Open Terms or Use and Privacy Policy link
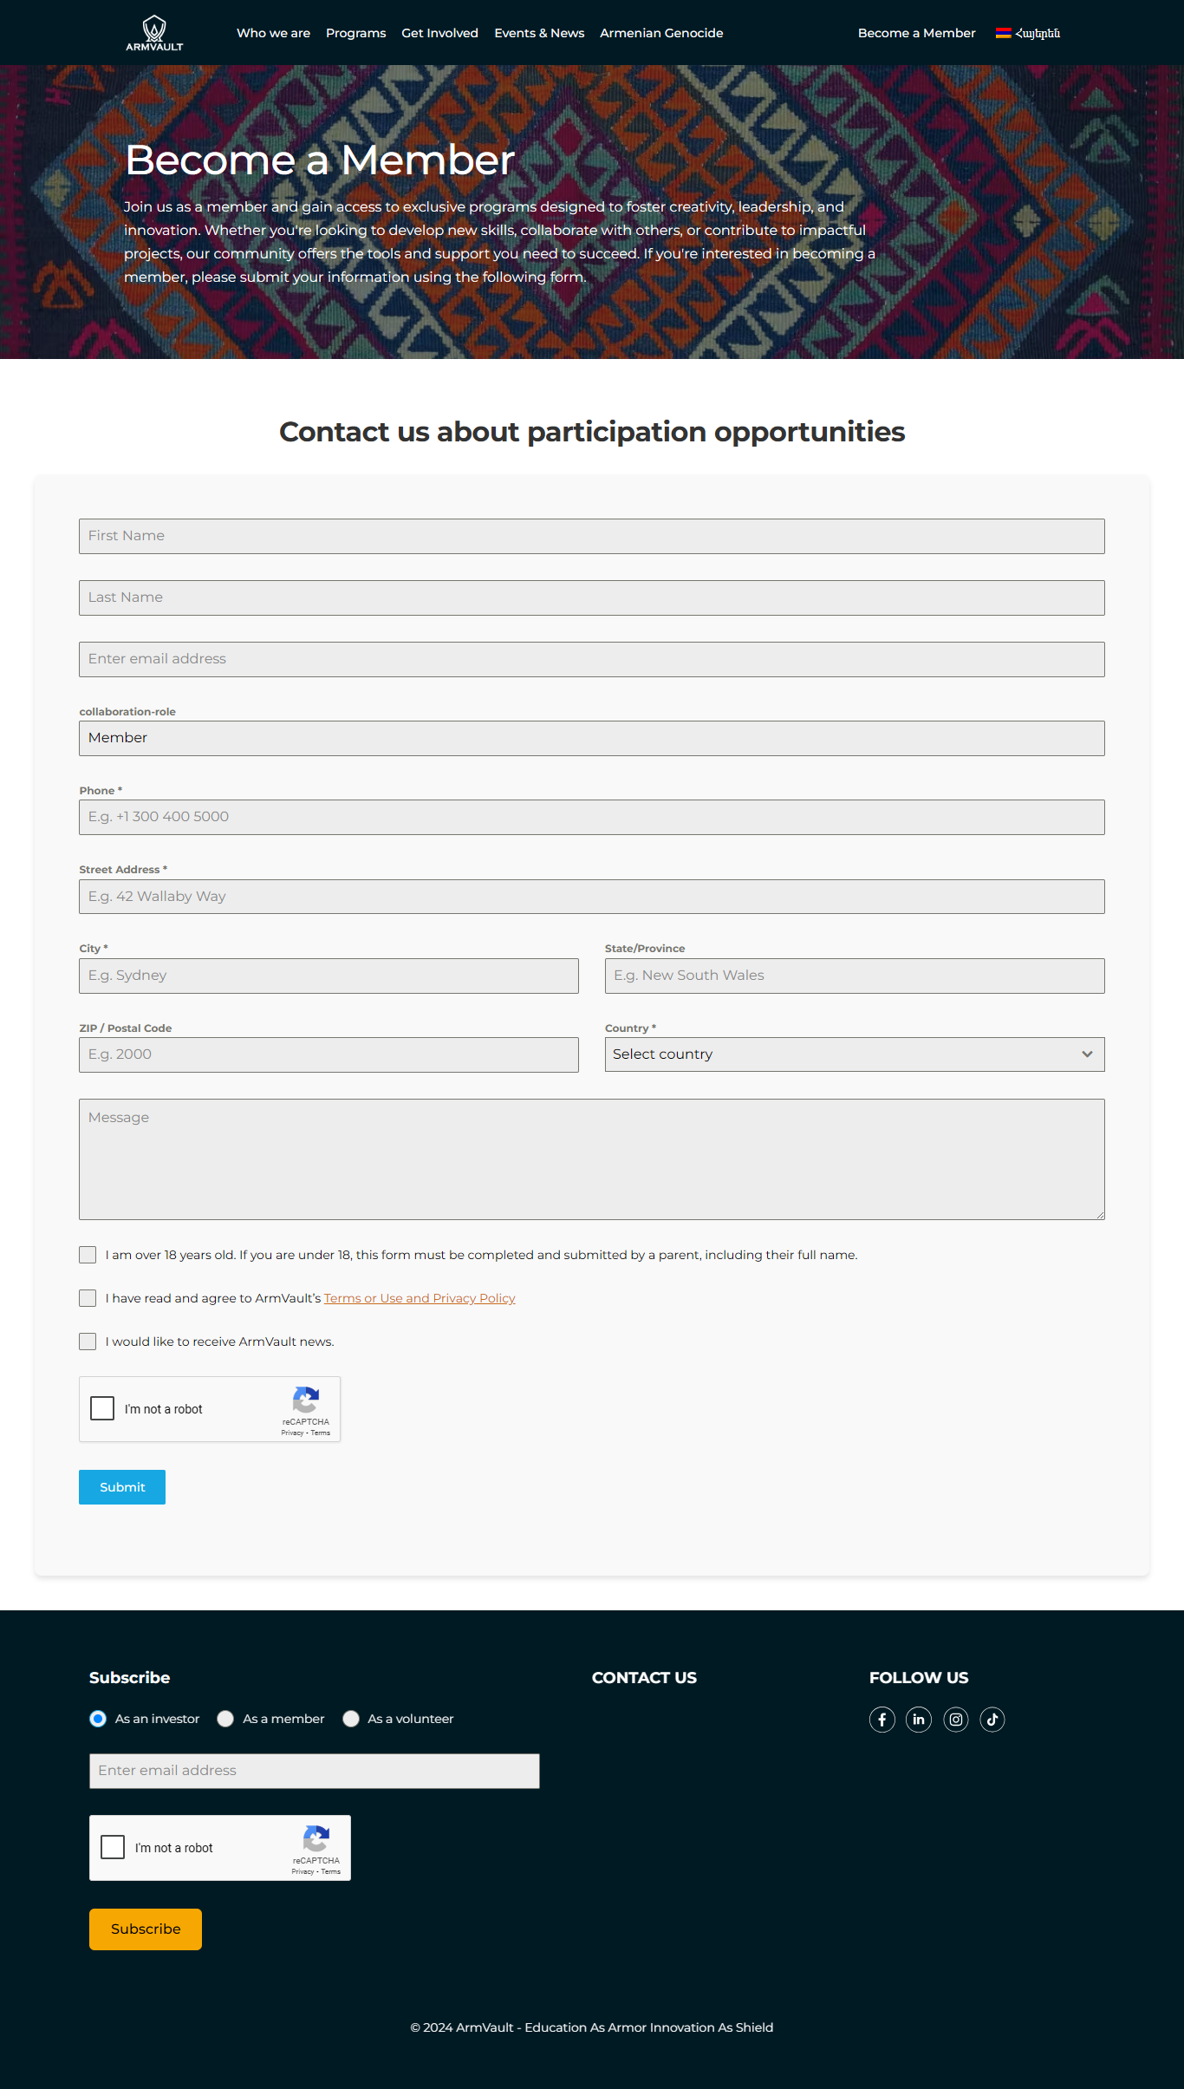 click(x=420, y=1298)
